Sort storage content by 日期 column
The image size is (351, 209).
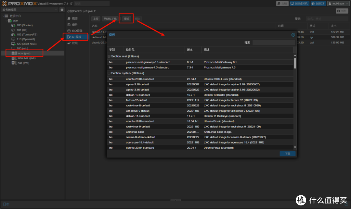tap(292, 26)
